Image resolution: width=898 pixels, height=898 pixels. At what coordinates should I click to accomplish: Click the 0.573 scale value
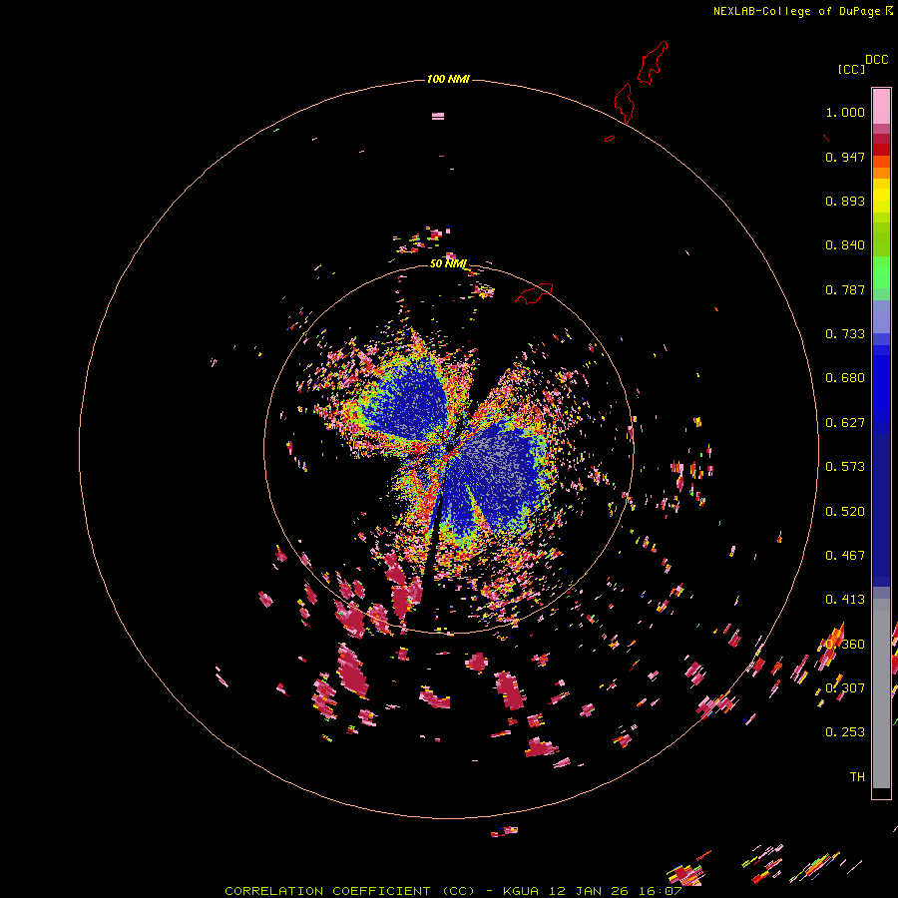coord(845,467)
